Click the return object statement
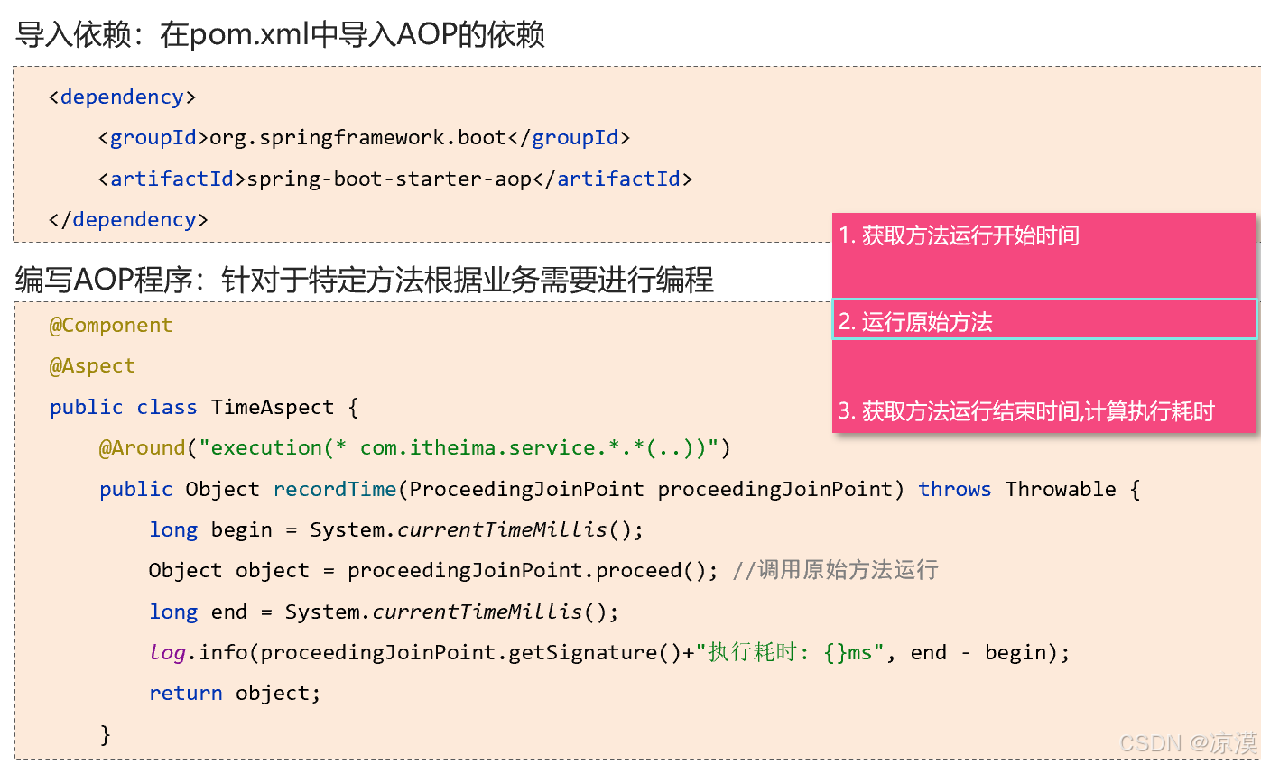 point(232,693)
